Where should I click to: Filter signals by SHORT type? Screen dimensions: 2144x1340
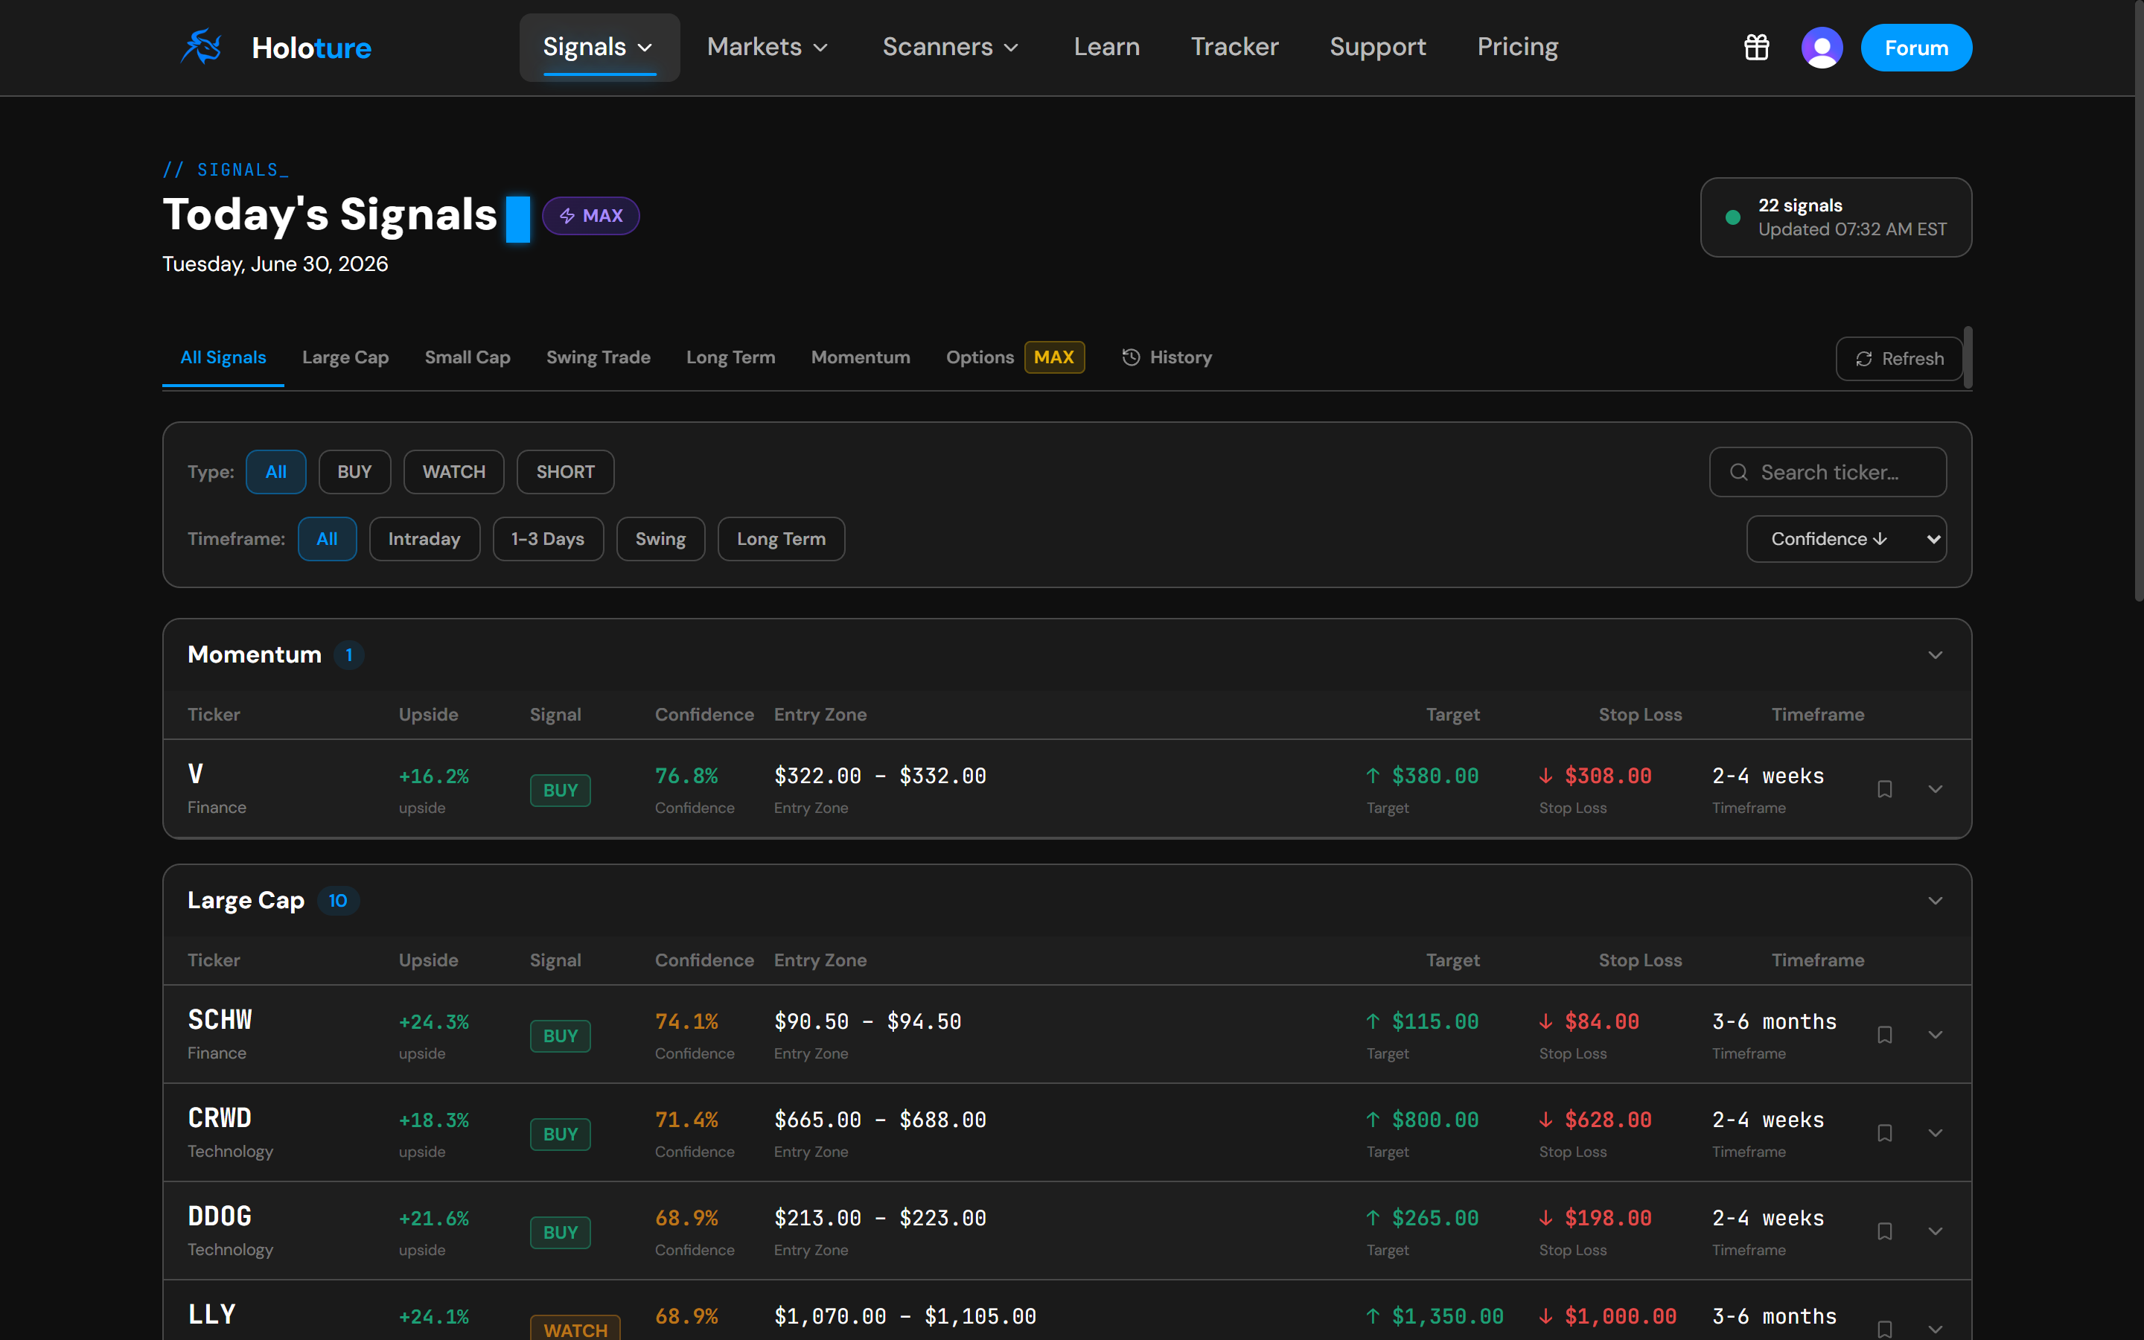coord(565,471)
